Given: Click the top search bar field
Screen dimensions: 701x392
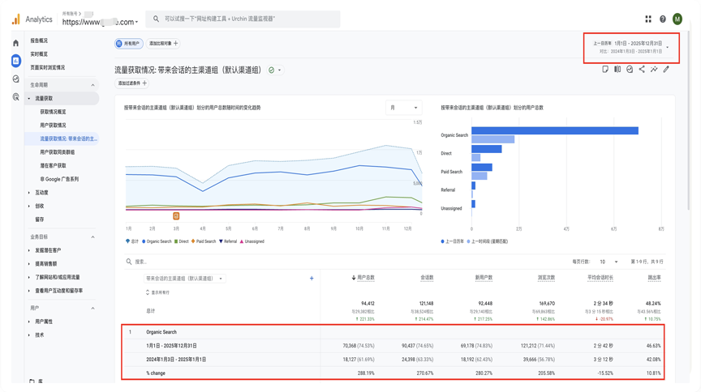Looking at the screenshot, I should point(243,19).
